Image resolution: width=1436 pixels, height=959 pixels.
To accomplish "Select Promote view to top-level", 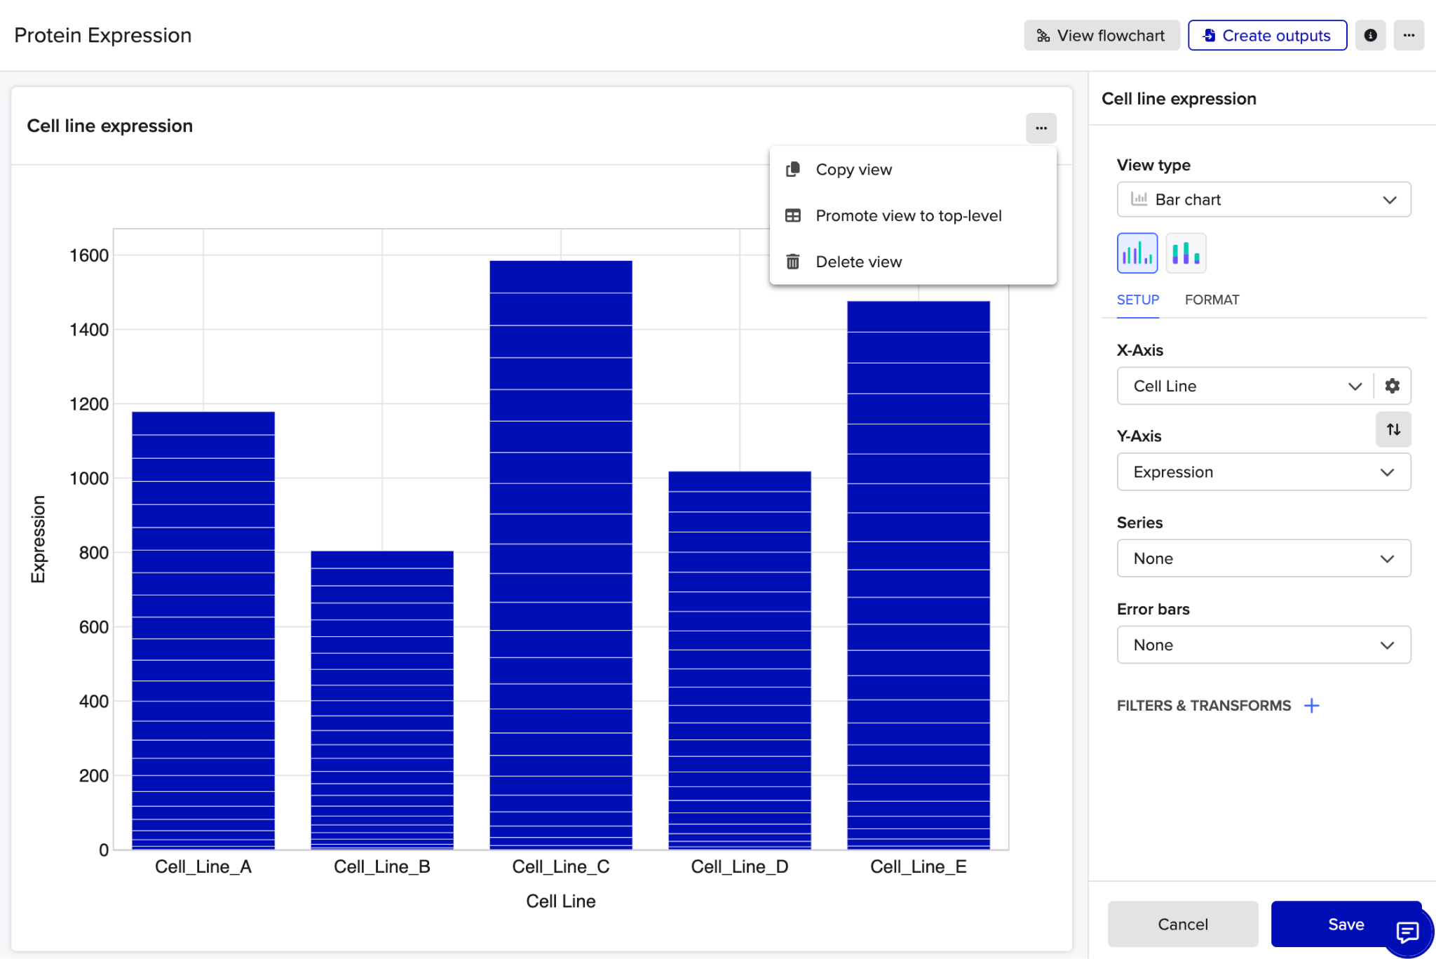I will coord(908,216).
